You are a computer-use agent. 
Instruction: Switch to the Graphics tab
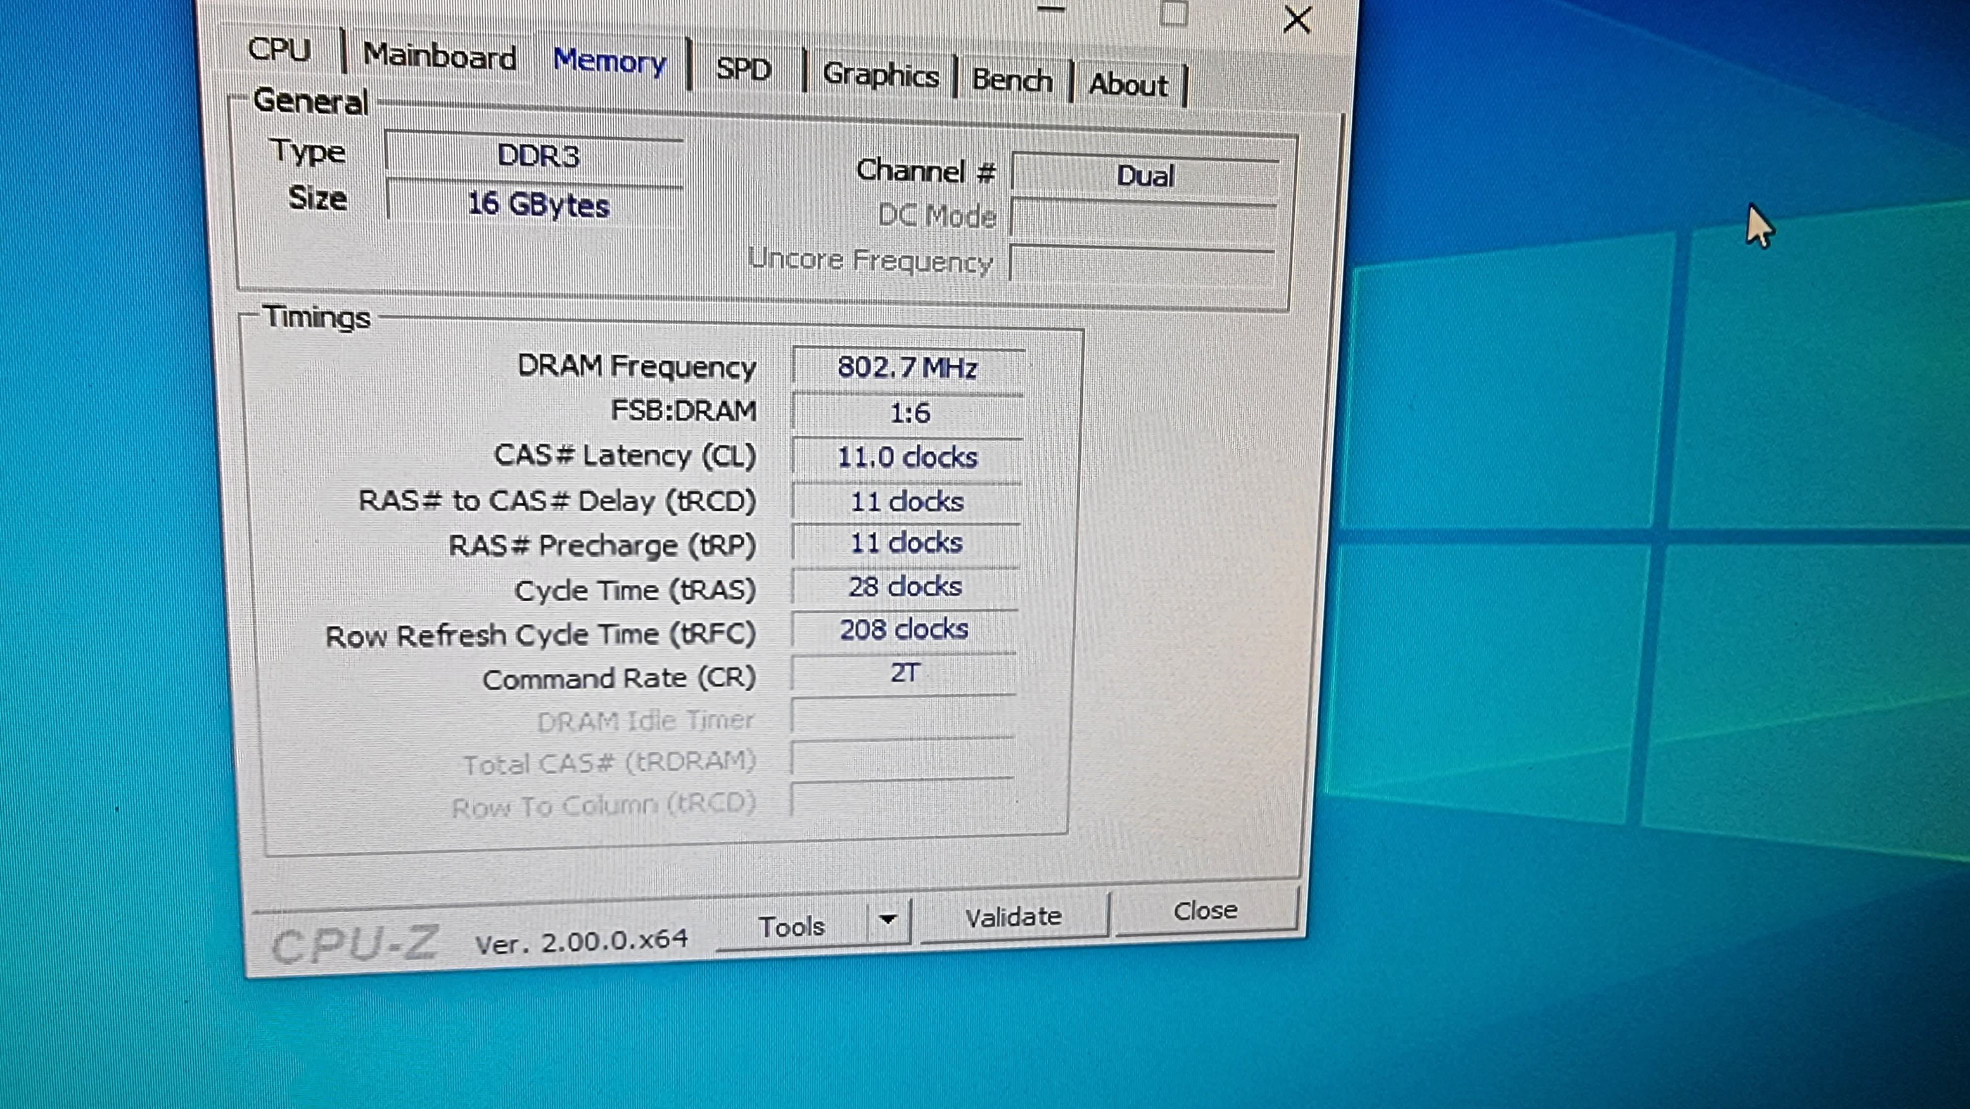click(880, 75)
